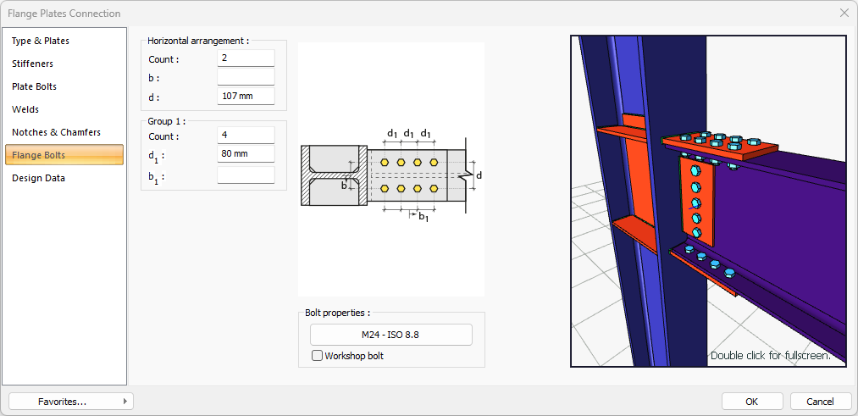
Task: Enable the Workshop bolt checkbox
Action: [318, 356]
